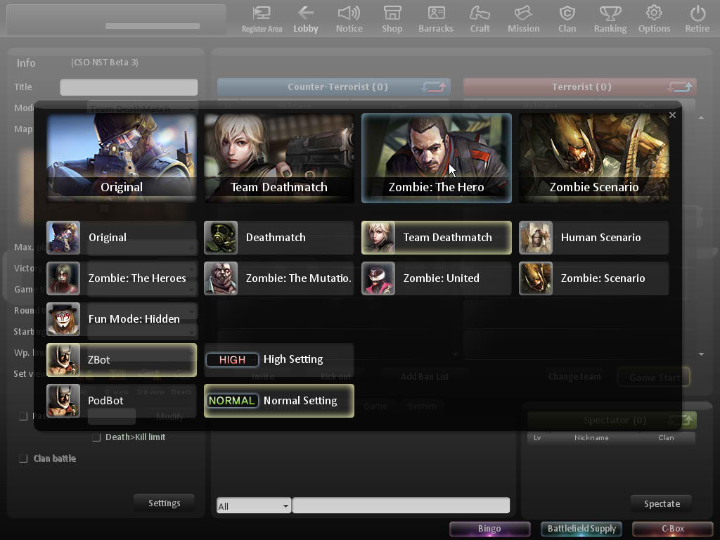The width and height of the screenshot is (720, 540).
Task: Open the C-Box button
Action: coord(673,529)
